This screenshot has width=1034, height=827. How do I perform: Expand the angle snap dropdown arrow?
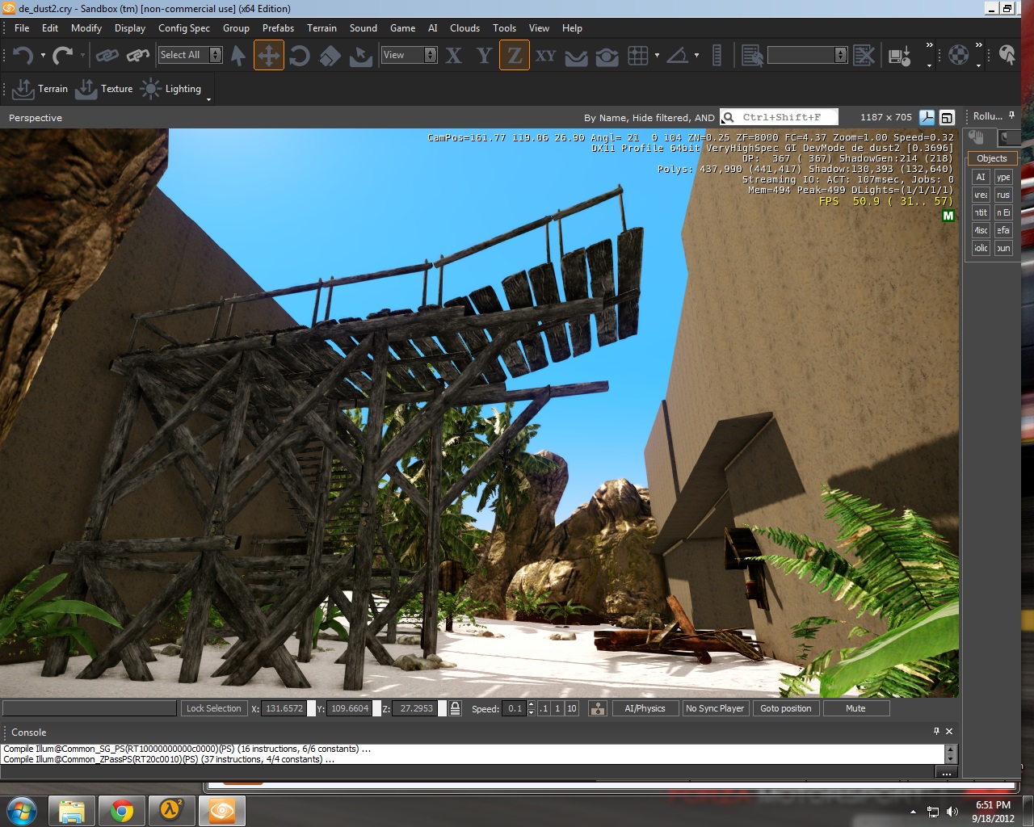coord(696,56)
